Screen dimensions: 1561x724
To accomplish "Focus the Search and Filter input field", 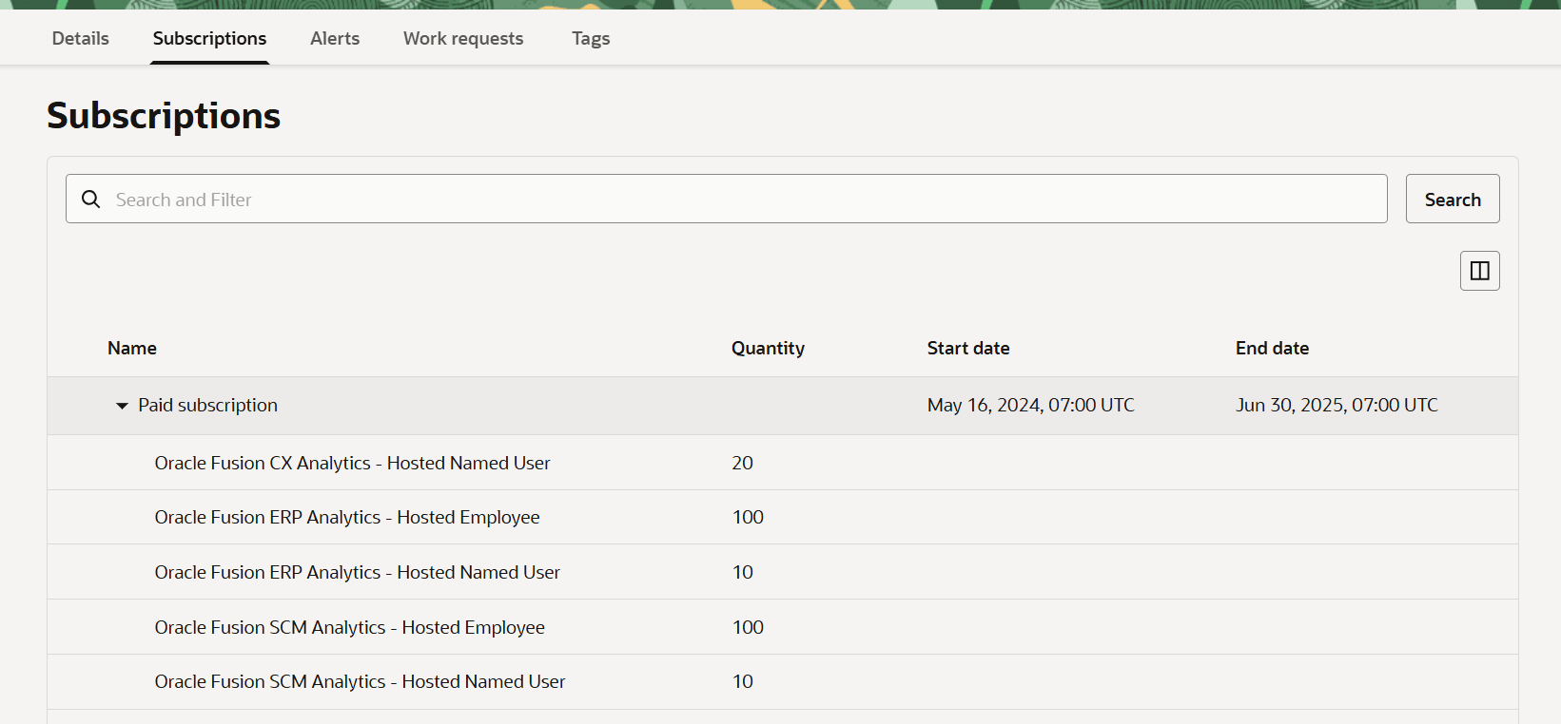I will coord(727,199).
